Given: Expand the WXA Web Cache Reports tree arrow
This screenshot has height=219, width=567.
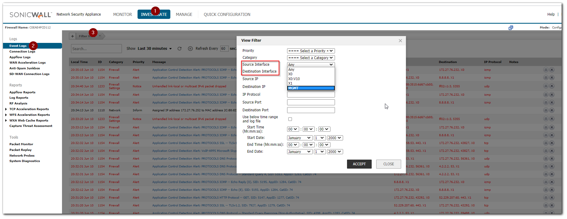Looking at the screenshot, I should tap(6, 121).
